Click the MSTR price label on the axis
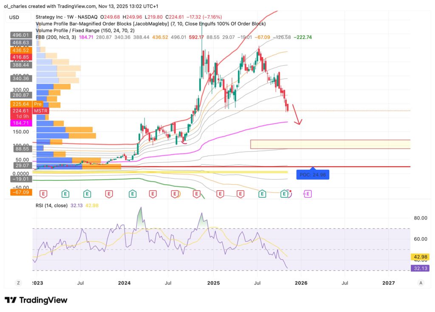The height and width of the screenshot is (312, 435). coord(40,110)
